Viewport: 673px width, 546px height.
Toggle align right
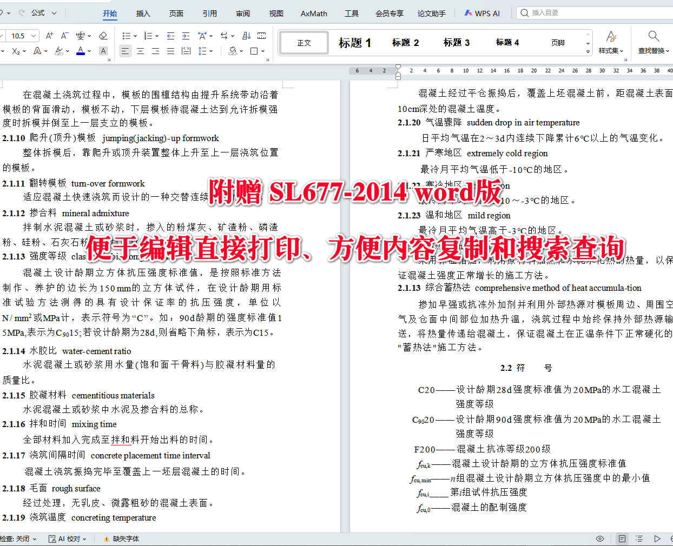155,51
